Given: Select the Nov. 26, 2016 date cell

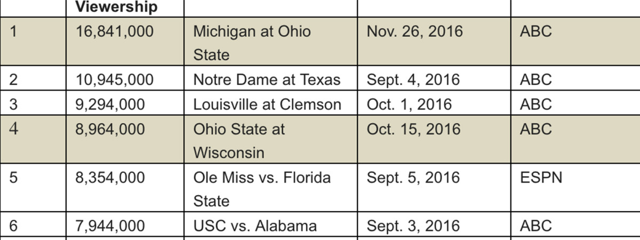Looking at the screenshot, I should coord(414,31).
